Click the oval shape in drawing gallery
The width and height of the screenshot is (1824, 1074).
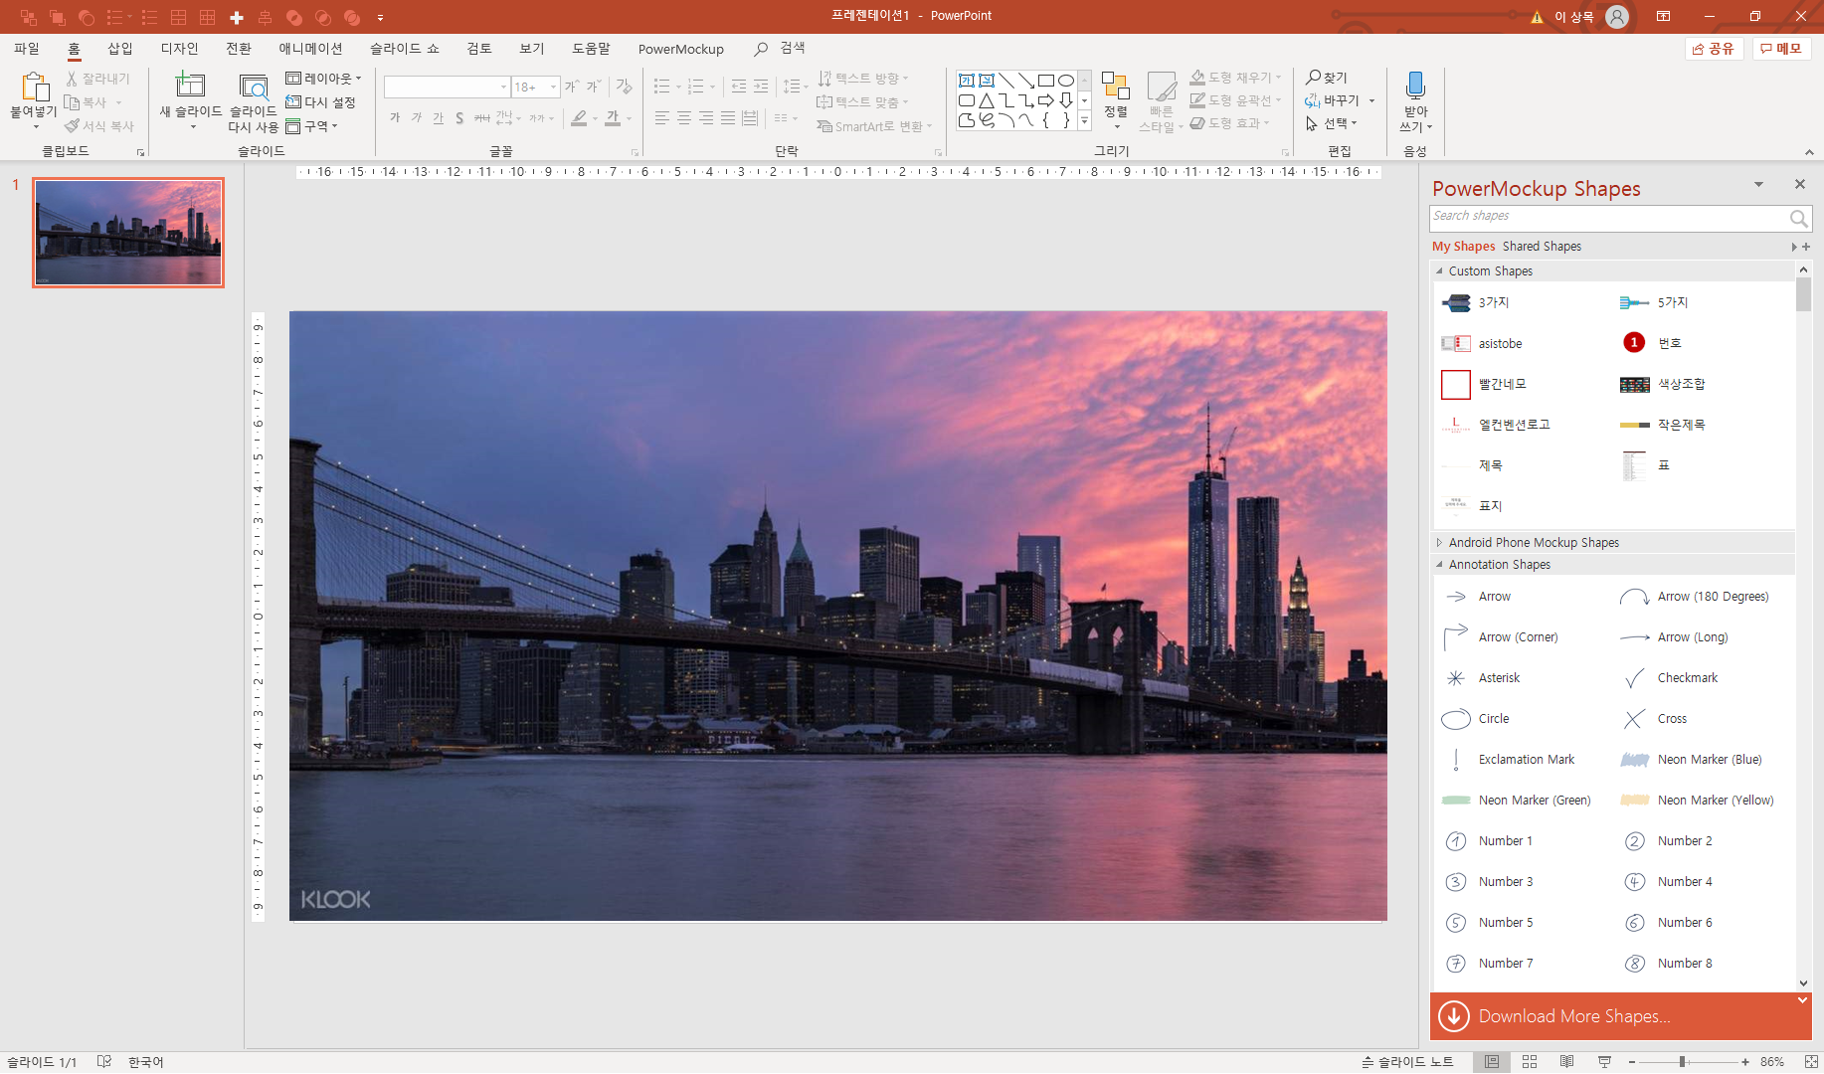[1066, 81]
